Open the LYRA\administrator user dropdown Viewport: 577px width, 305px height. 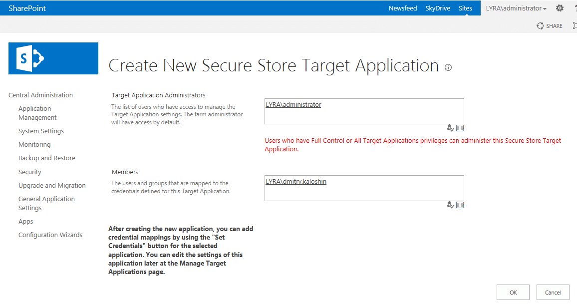click(x=516, y=8)
